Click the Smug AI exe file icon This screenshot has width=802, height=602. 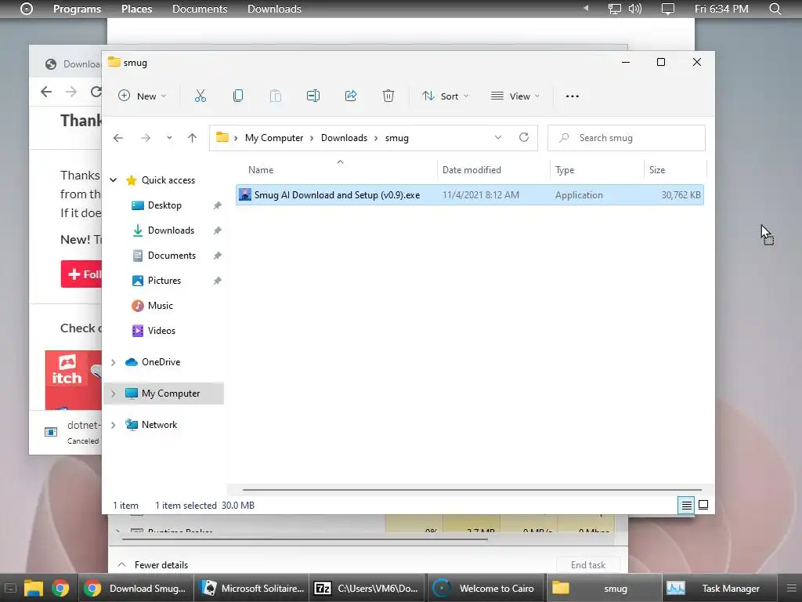[x=245, y=194]
